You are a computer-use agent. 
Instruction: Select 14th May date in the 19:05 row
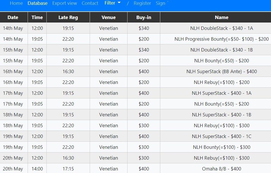(x=14, y=39)
